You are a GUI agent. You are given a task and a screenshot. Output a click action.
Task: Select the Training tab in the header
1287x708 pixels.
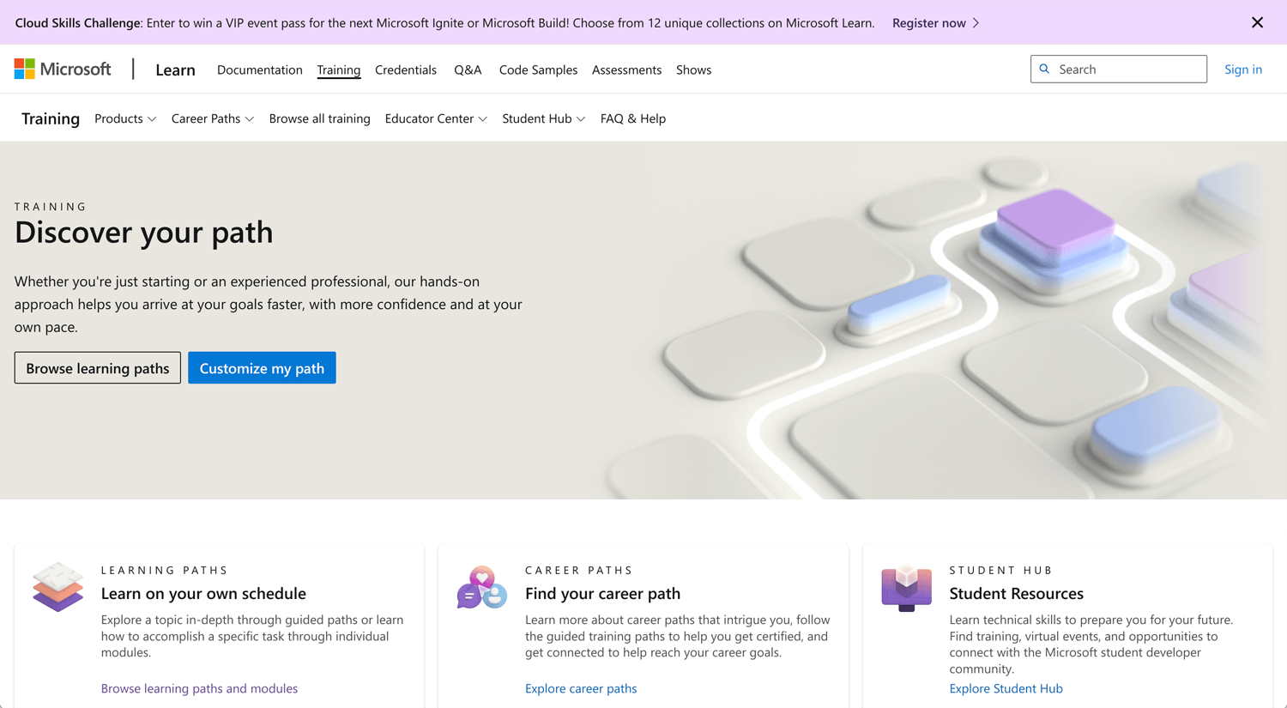coord(339,70)
